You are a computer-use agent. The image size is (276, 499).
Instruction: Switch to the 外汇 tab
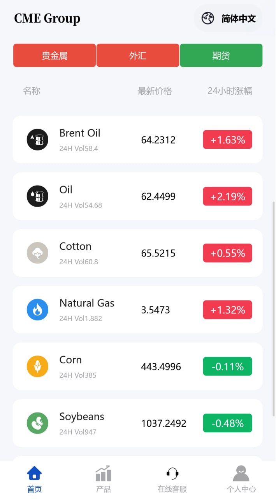[x=138, y=55]
